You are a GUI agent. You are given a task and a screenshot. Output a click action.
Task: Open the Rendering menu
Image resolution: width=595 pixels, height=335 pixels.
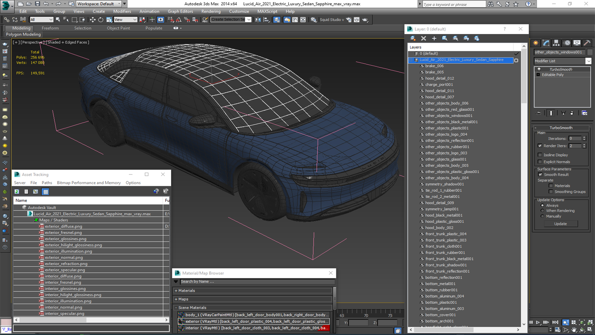(211, 11)
